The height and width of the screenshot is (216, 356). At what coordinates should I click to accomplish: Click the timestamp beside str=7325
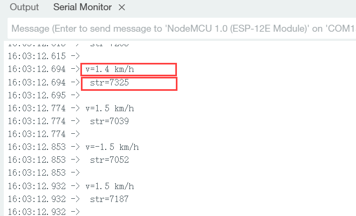[37, 82]
